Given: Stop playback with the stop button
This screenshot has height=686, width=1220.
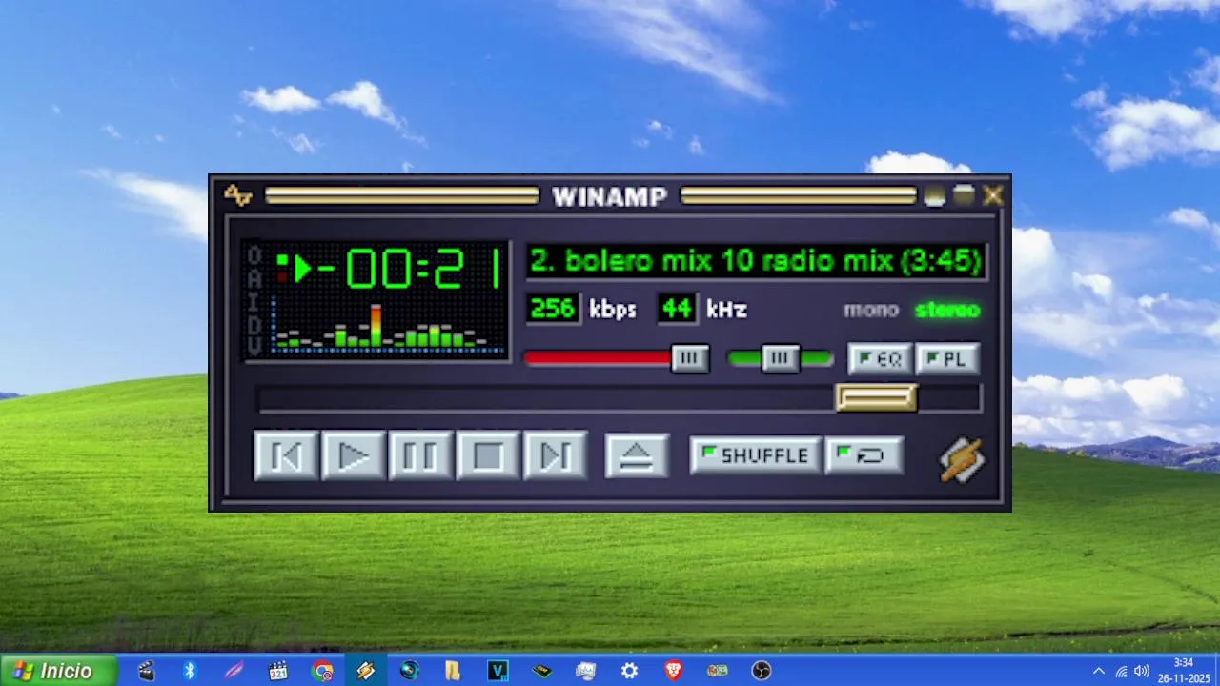Looking at the screenshot, I should click(x=488, y=455).
